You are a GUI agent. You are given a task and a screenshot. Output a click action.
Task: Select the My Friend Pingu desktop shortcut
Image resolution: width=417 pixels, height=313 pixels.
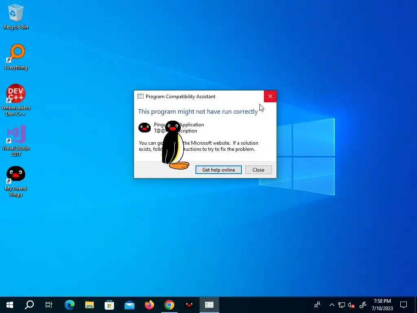coord(16,181)
